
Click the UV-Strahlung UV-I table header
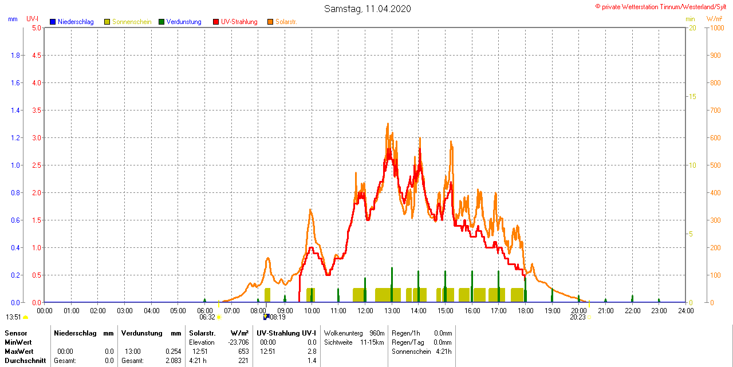point(286,333)
